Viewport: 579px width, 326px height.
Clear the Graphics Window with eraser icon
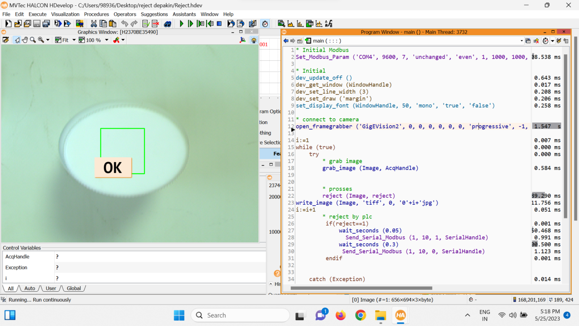coord(5,40)
